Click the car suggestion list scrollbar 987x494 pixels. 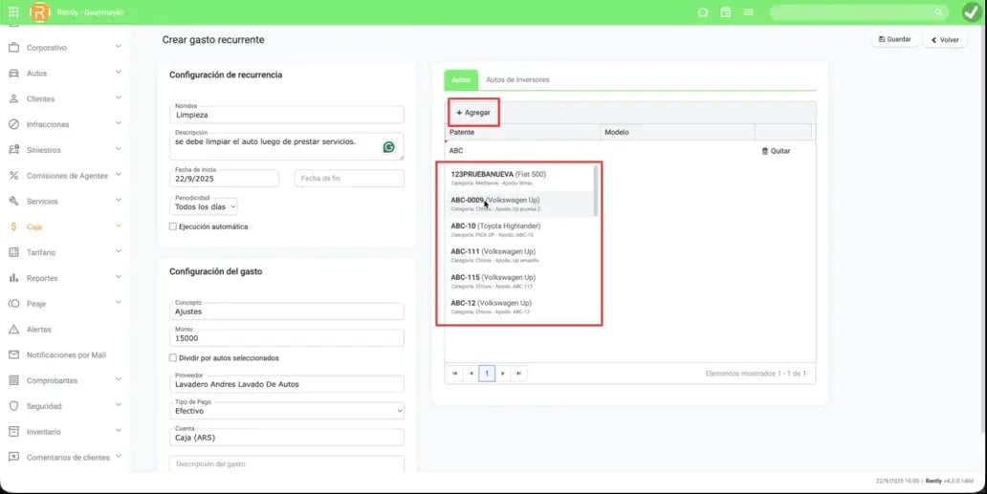pyautogui.click(x=596, y=191)
